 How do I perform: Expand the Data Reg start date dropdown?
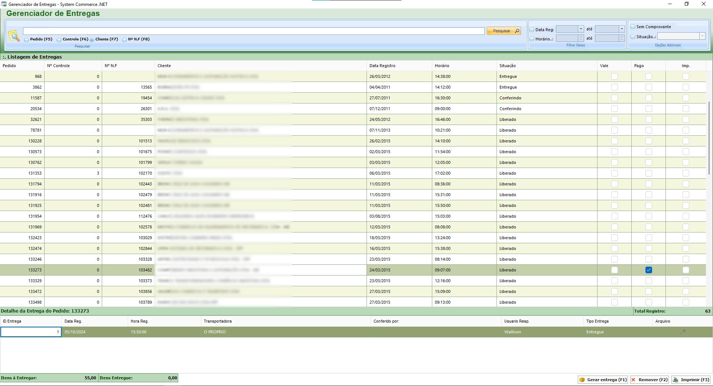coord(581,29)
